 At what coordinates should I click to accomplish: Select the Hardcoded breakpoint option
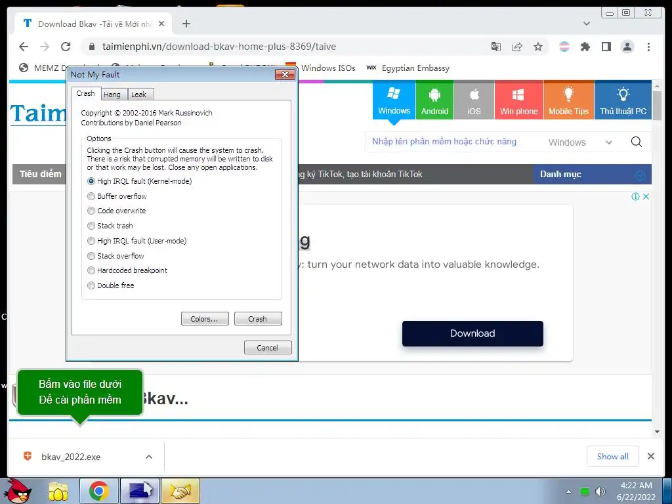click(127, 270)
